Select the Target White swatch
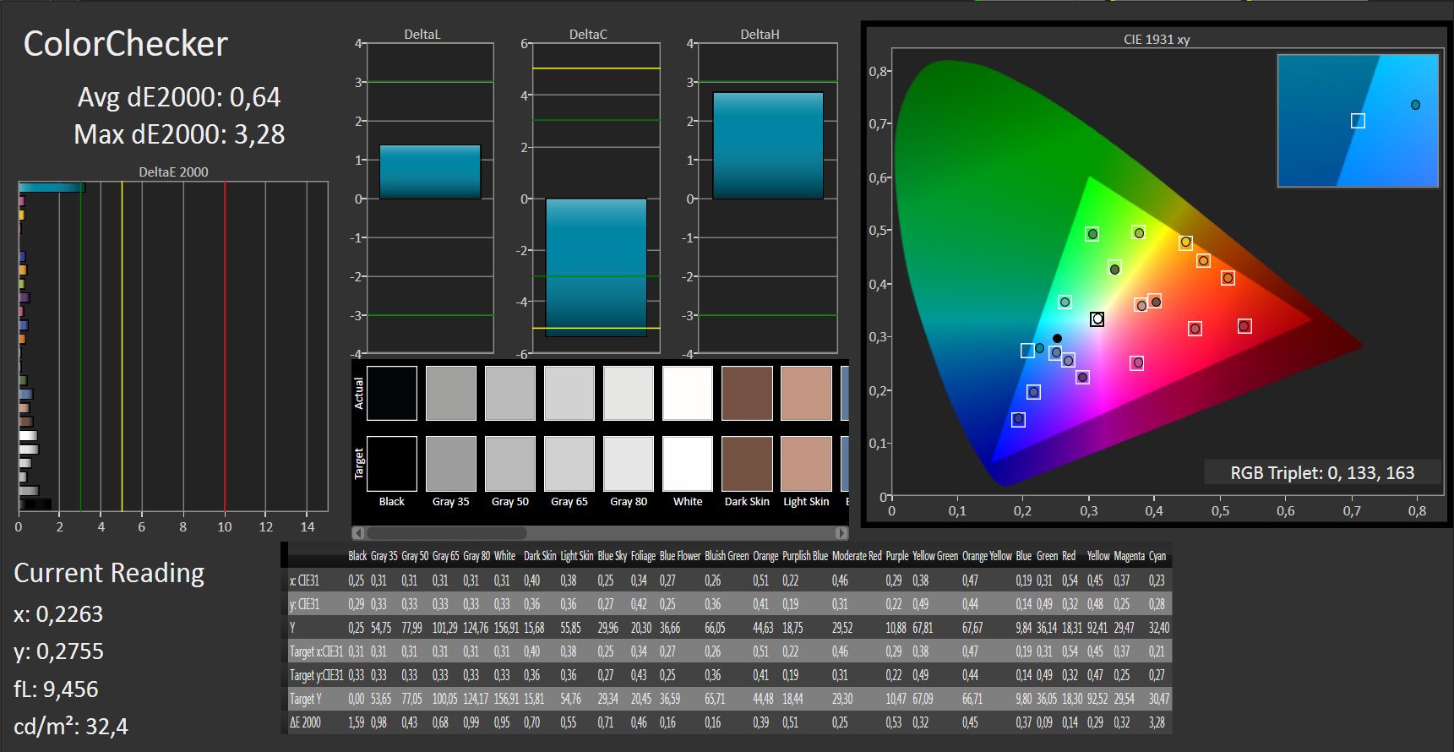 coord(688,463)
